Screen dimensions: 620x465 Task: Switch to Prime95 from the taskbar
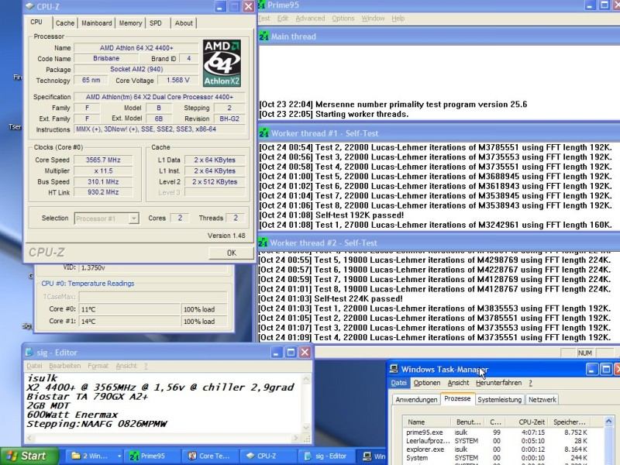pyautogui.click(x=153, y=456)
